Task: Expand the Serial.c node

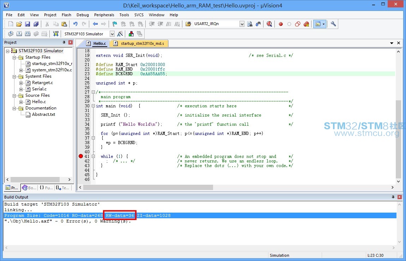Action: click(21, 89)
